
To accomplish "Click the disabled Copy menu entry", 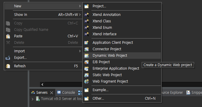I will 43,23.
